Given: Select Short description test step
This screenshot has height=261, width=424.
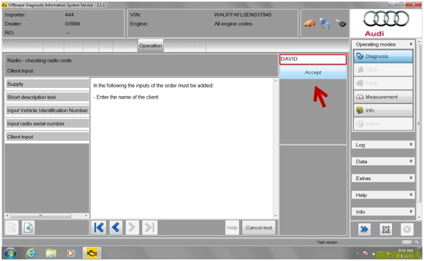Looking at the screenshot, I should click(x=47, y=97).
